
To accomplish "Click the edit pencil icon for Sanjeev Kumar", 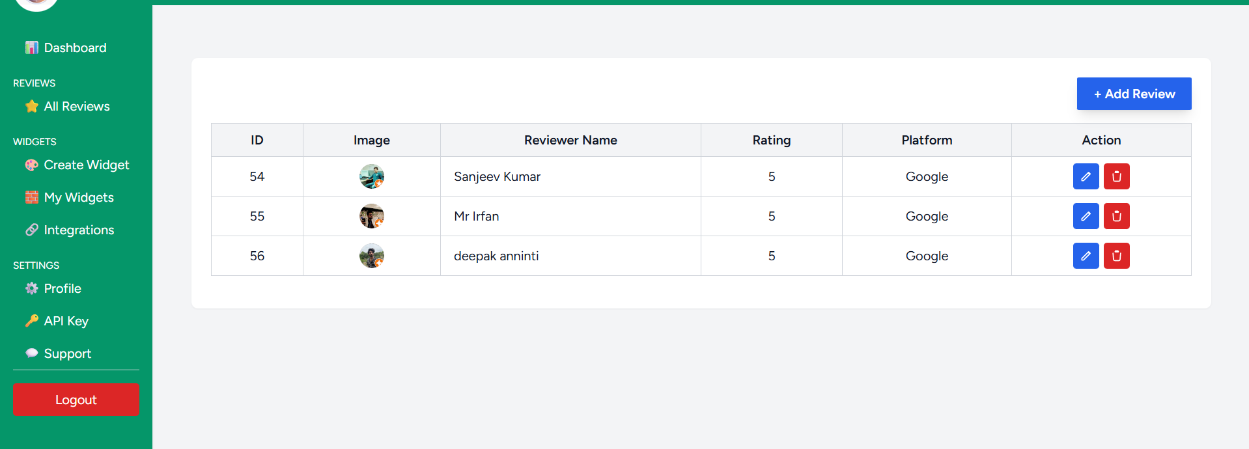I will click(1086, 176).
